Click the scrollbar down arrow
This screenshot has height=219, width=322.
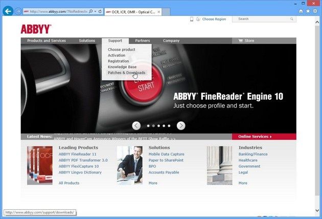317,210
